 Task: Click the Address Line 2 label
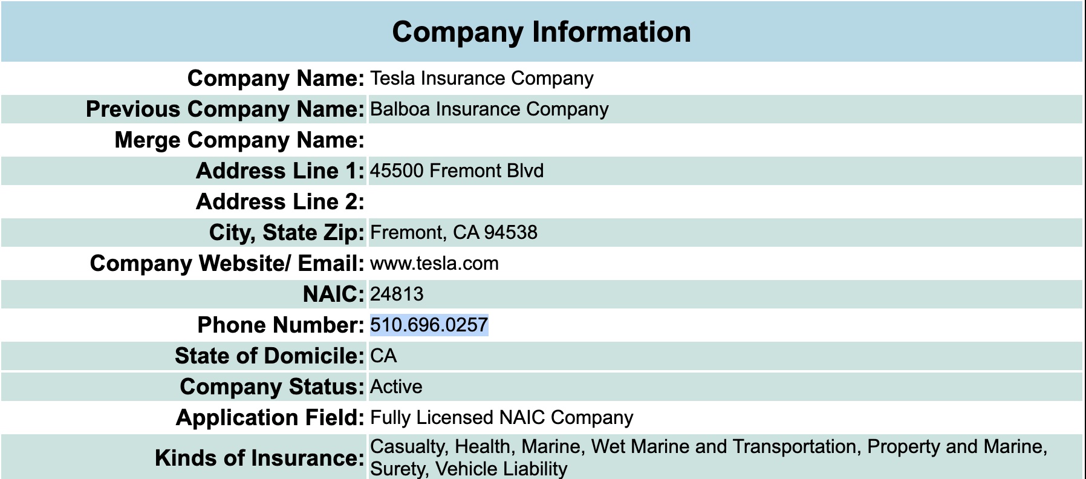281,201
